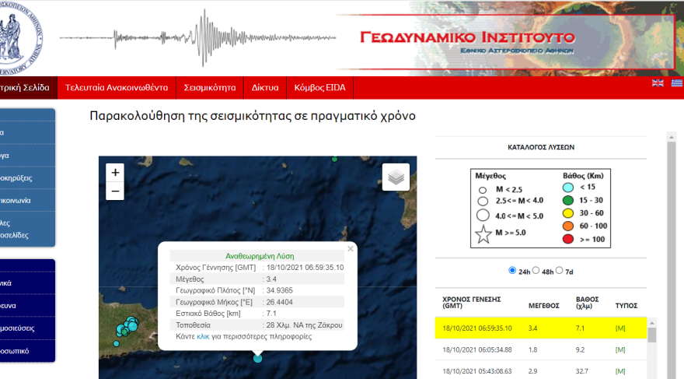The width and height of the screenshot is (684, 379).
Task: Open [M] type link for magnitude 2.9 event
Action: [620, 371]
